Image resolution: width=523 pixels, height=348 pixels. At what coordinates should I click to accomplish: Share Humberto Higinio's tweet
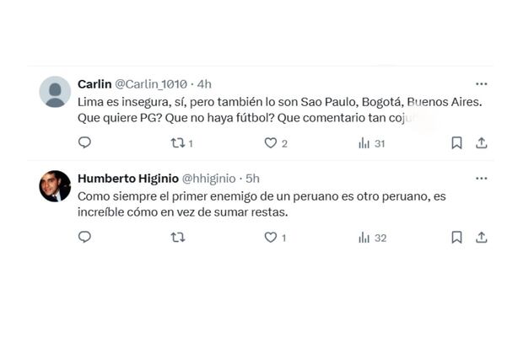(482, 238)
